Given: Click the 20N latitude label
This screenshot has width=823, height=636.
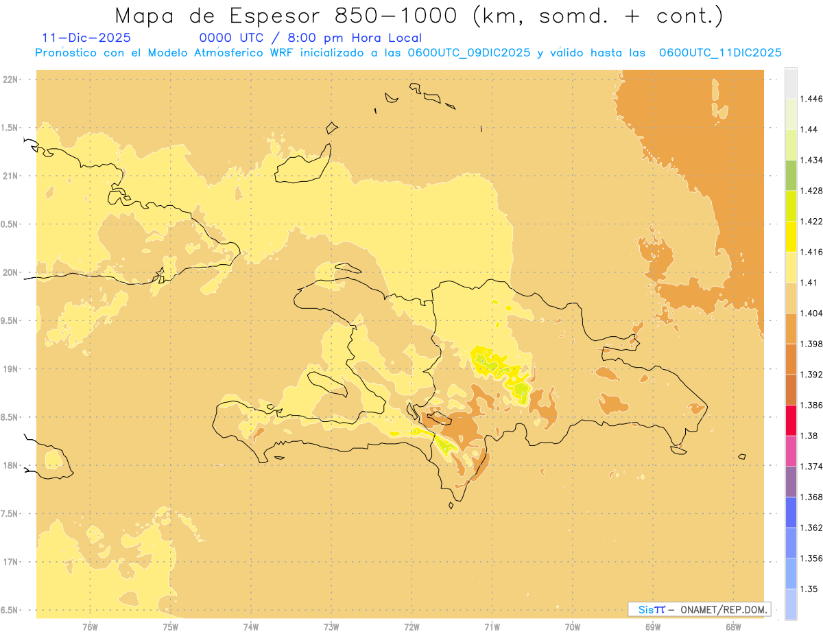Looking at the screenshot, I should (10, 272).
